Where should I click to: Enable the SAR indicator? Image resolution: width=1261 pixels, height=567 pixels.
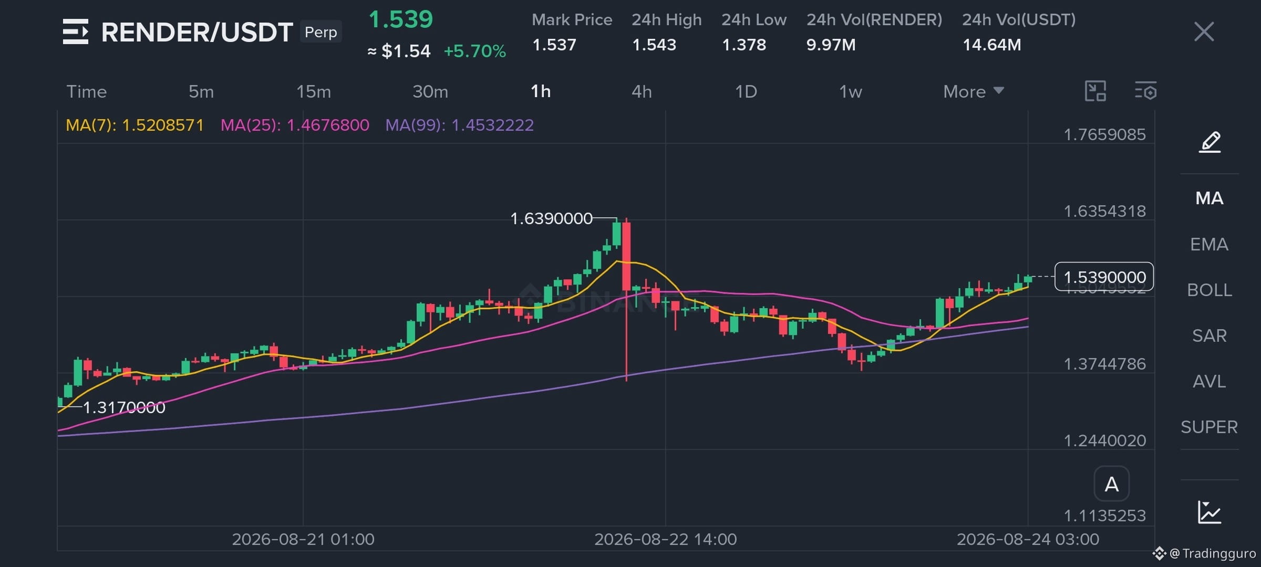pos(1210,335)
